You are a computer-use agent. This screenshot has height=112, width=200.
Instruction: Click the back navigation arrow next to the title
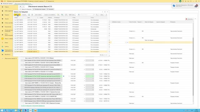click(20, 7)
